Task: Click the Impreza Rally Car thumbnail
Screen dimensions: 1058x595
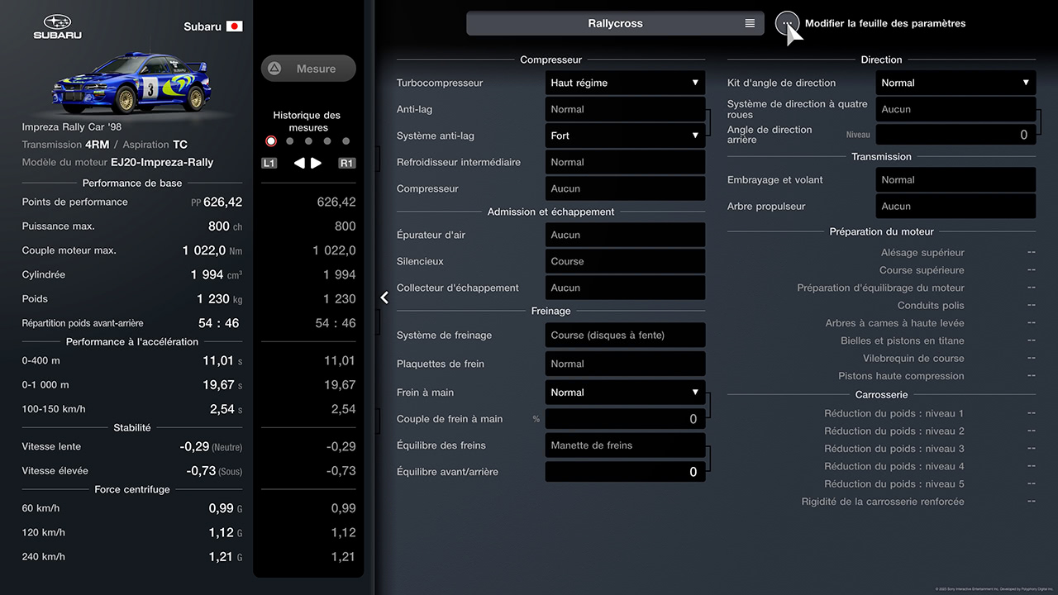Action: tap(132, 83)
